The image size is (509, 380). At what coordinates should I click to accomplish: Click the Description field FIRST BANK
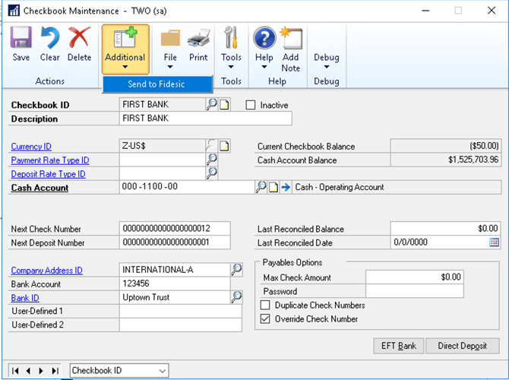205,119
